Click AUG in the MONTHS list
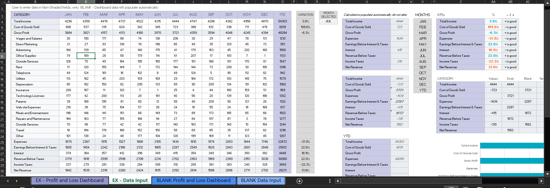The image size is (550, 188). tap(422, 61)
